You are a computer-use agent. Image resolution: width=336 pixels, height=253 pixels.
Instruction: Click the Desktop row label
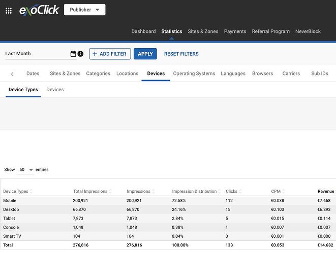11,209
